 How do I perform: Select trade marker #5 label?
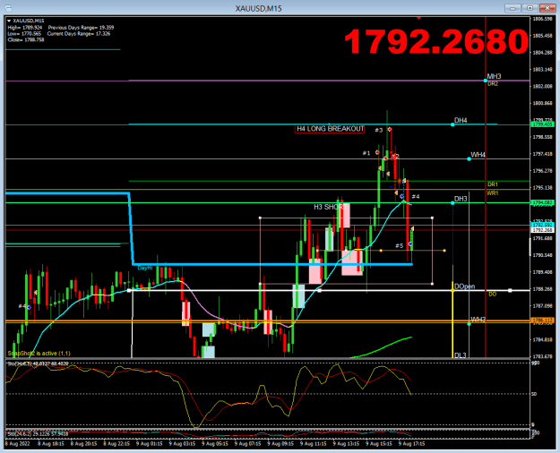(400, 245)
